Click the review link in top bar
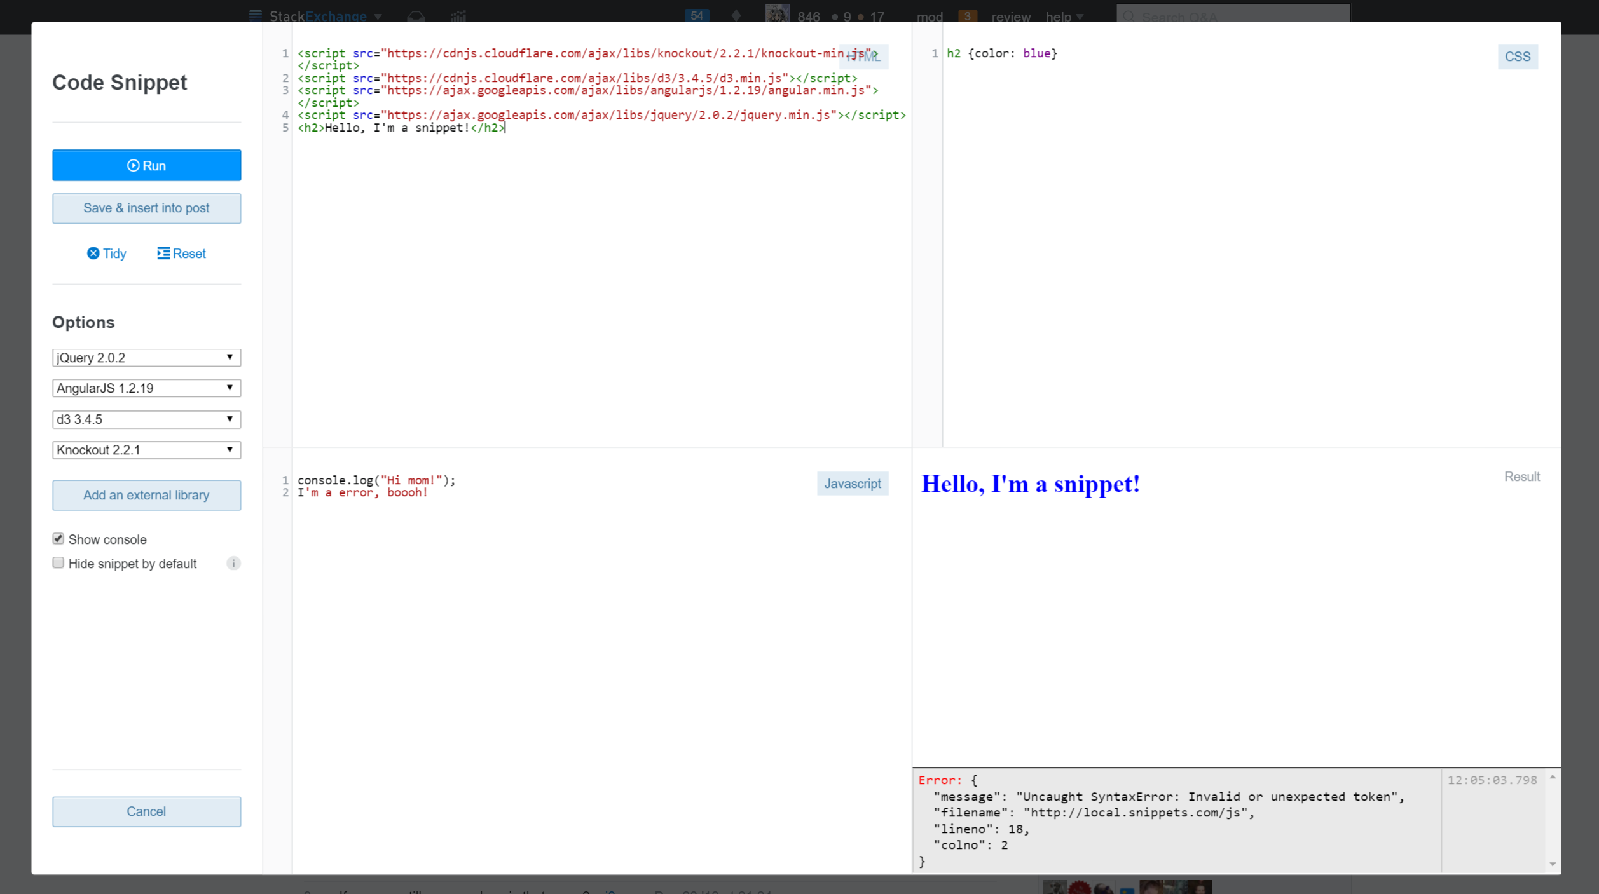The height and width of the screenshot is (894, 1599). tap(1010, 17)
